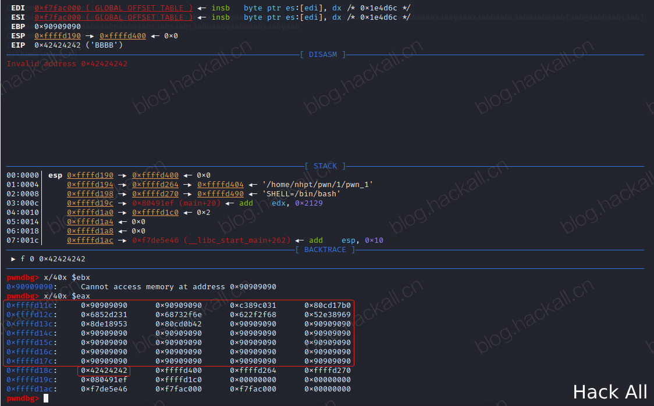The image size is (654, 406).
Task: Click the BACKTRACE section header
Action: (325, 249)
